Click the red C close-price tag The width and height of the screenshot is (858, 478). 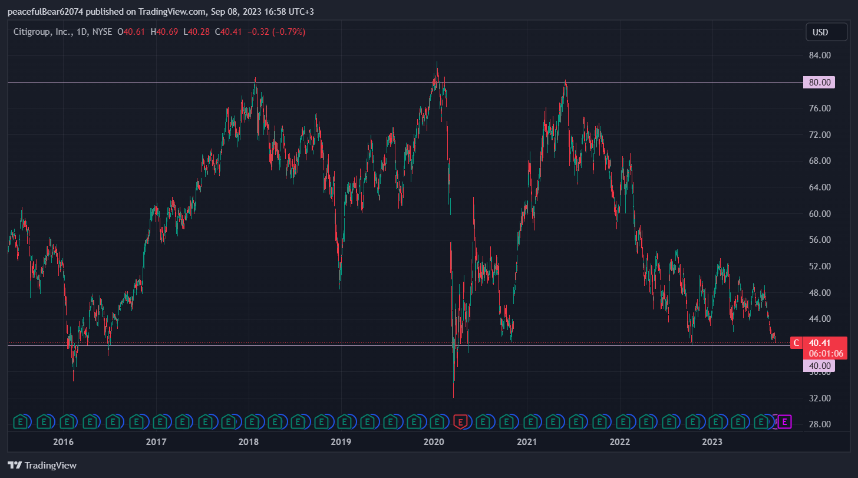796,343
